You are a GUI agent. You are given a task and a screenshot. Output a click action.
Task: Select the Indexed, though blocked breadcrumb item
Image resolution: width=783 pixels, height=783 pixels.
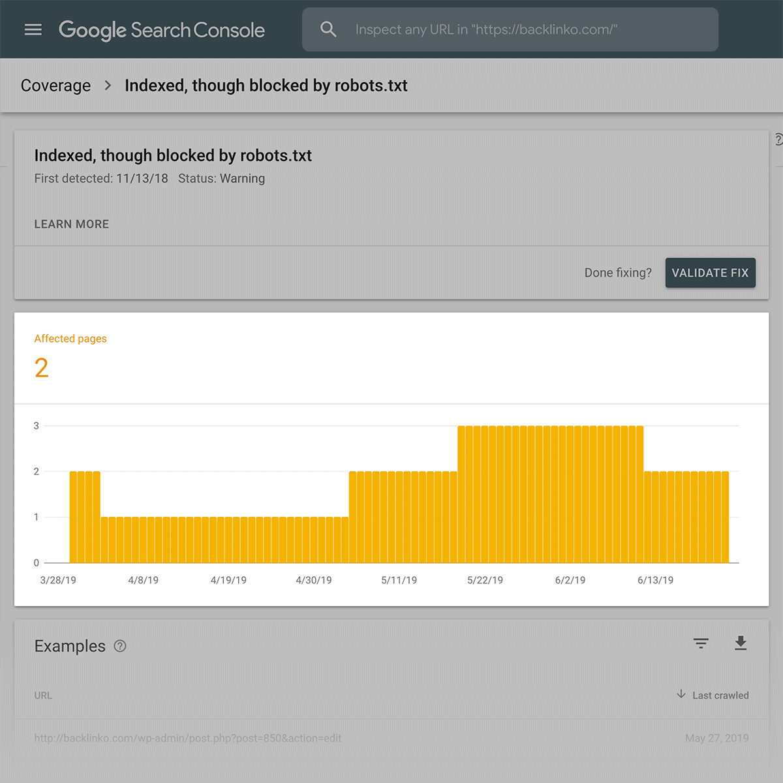pos(266,85)
